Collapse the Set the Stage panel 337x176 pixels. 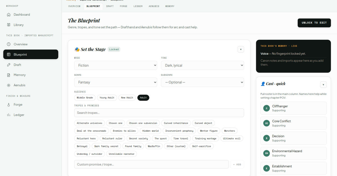click(241, 49)
